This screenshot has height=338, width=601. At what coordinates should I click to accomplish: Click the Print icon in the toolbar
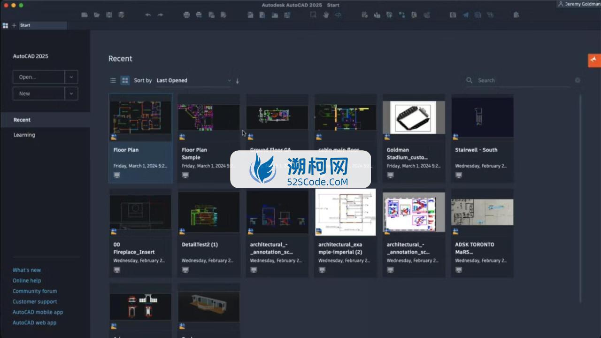[186, 15]
